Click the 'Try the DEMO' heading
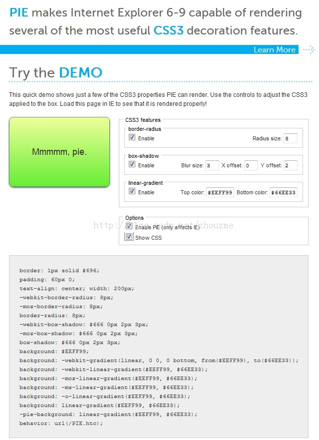319x440 pixels. pos(55,72)
